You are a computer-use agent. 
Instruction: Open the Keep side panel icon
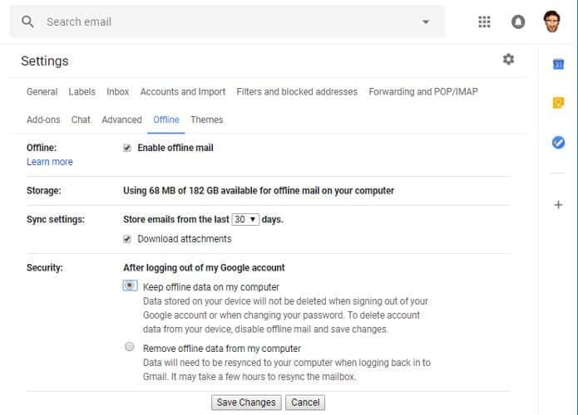[x=558, y=103]
